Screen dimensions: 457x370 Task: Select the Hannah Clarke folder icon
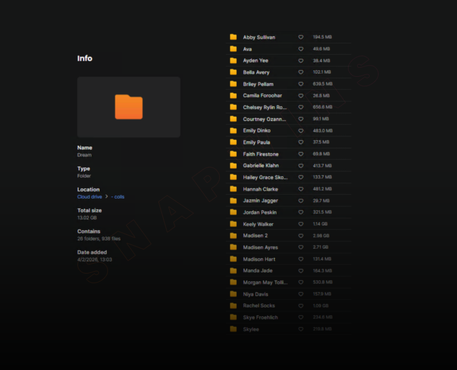tap(233, 189)
